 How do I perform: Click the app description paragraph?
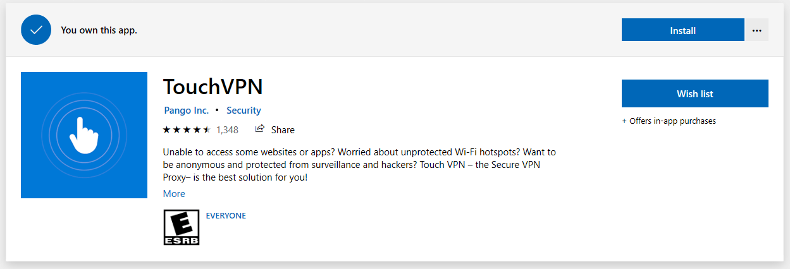(x=359, y=165)
